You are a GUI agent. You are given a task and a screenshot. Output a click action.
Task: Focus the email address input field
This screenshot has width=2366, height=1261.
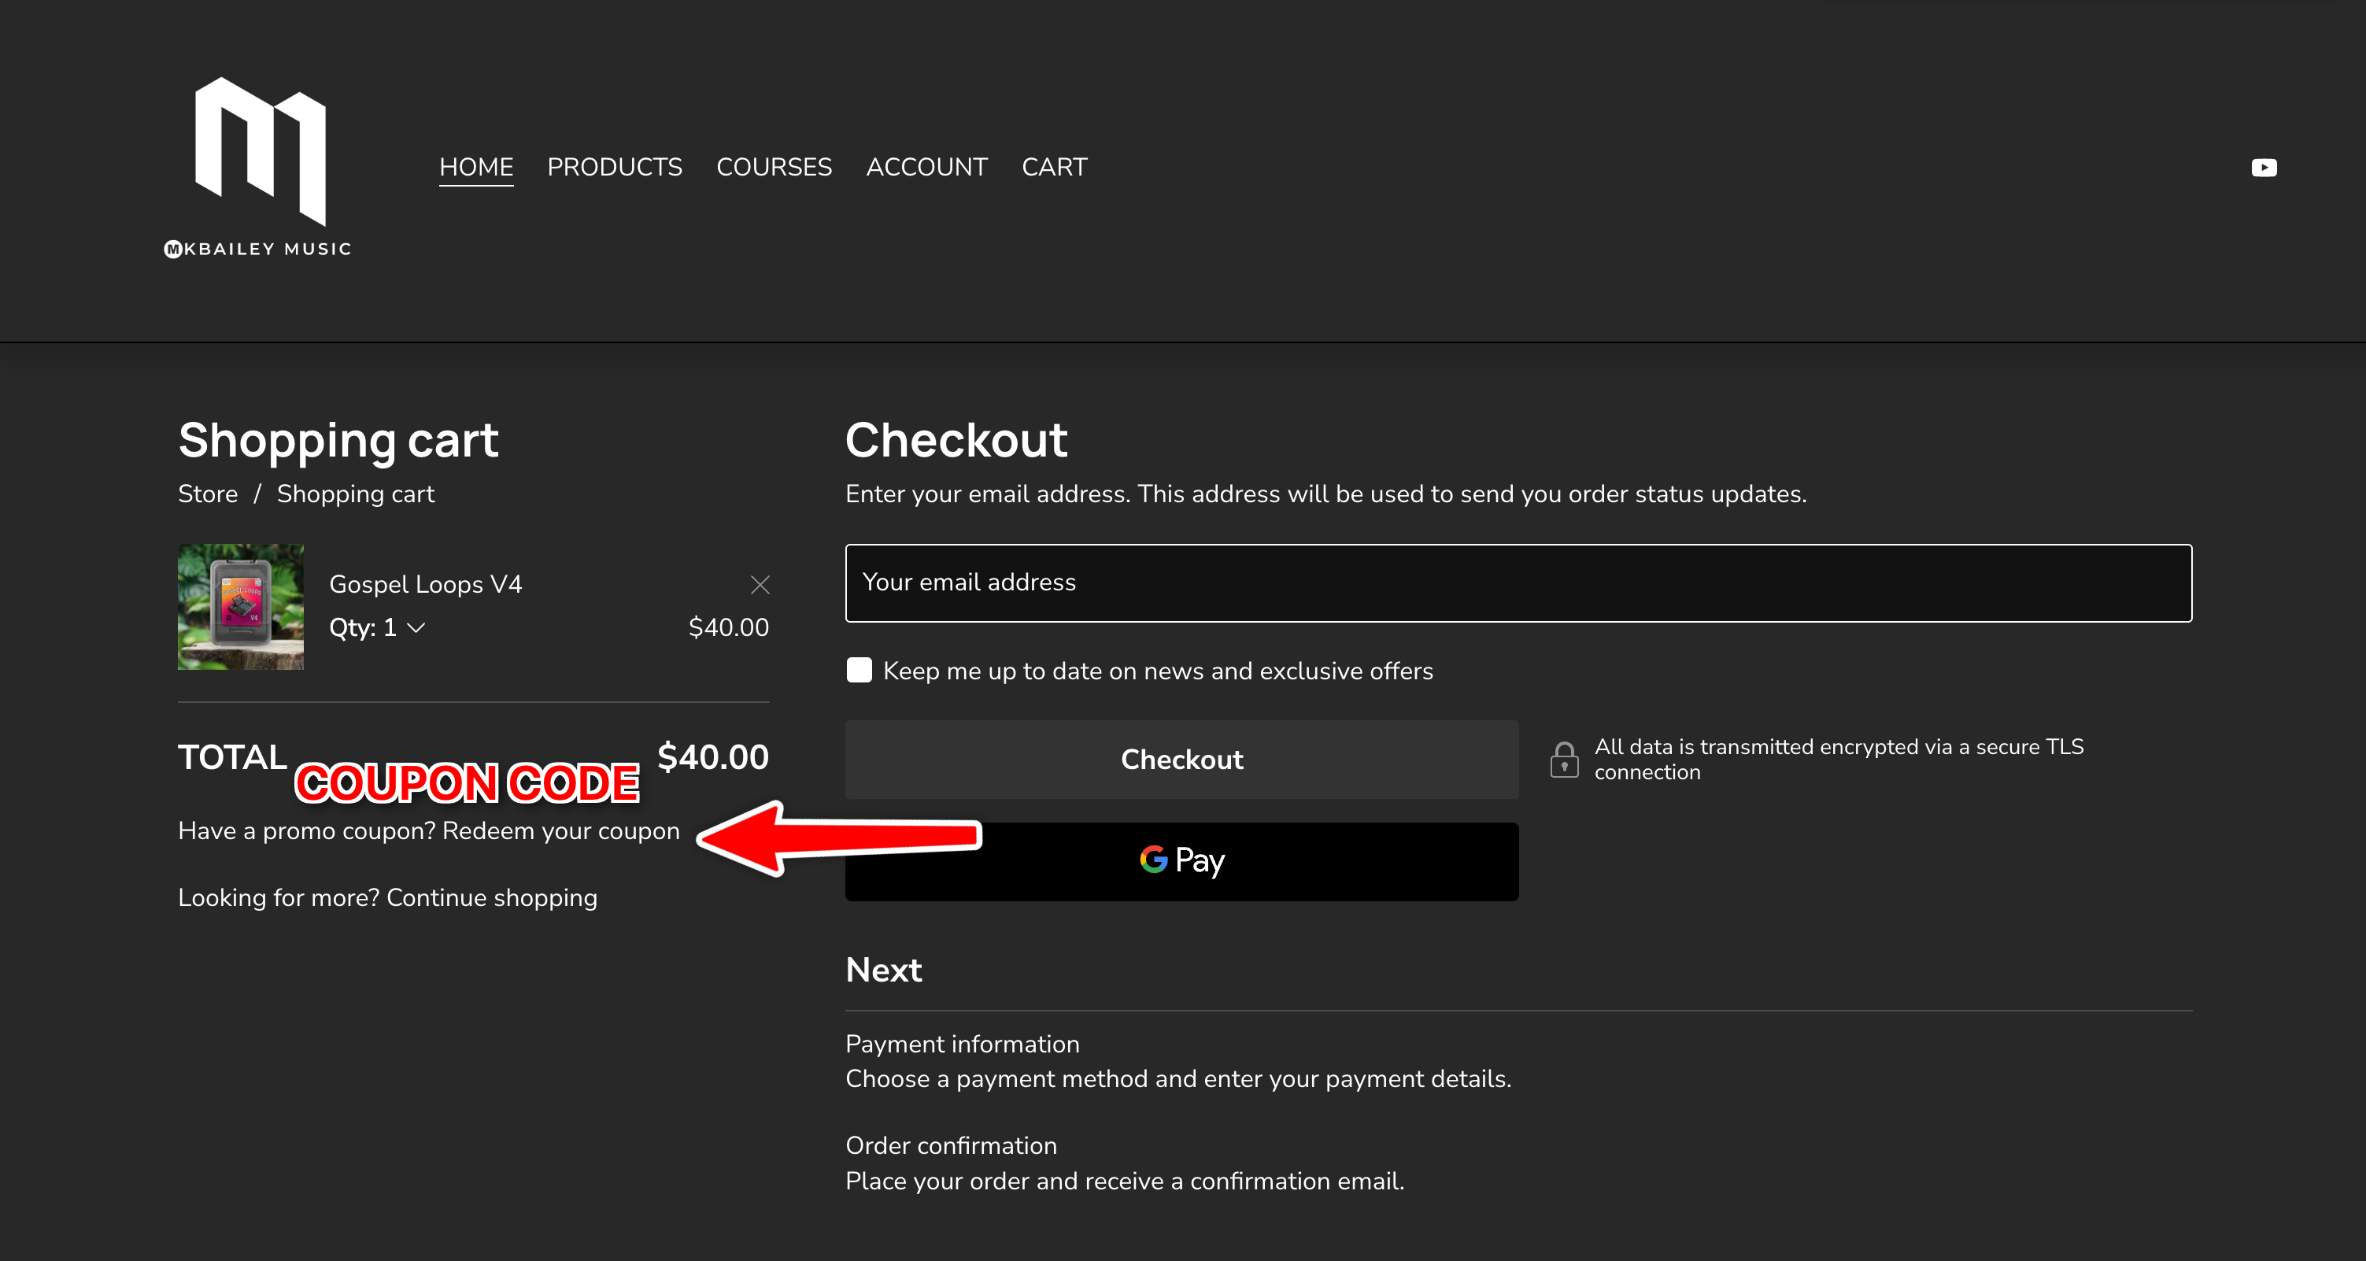coord(1518,583)
